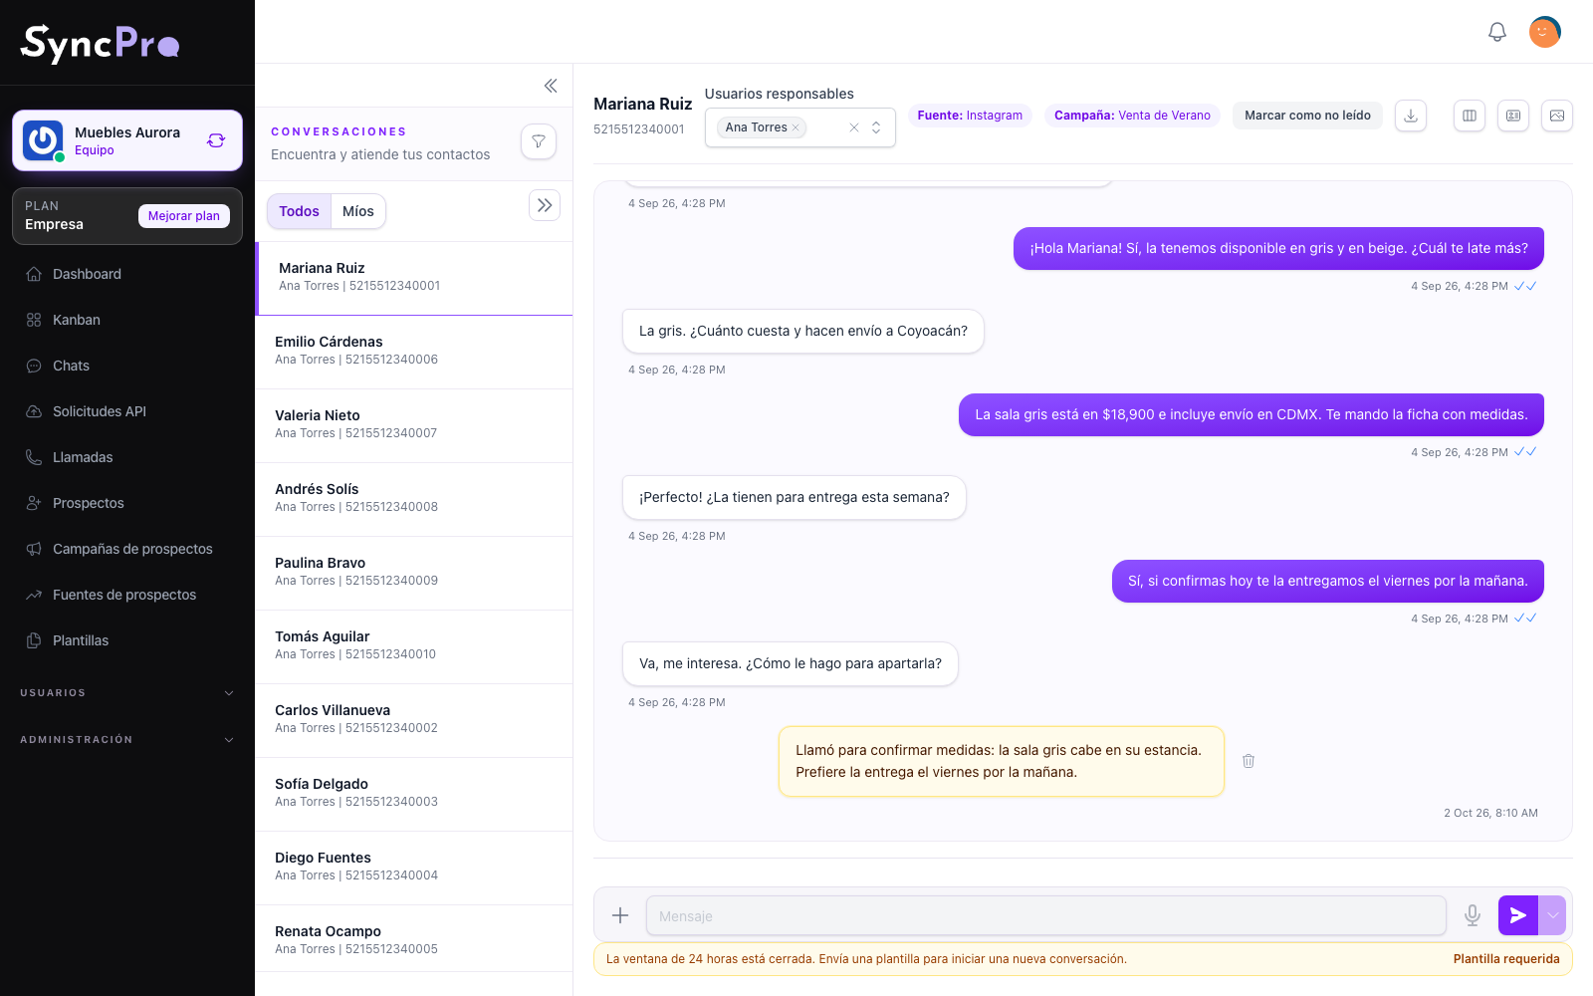Viewport: 1593px width, 996px height.
Task: Go to Dashboard in sidebar
Action: point(127,274)
